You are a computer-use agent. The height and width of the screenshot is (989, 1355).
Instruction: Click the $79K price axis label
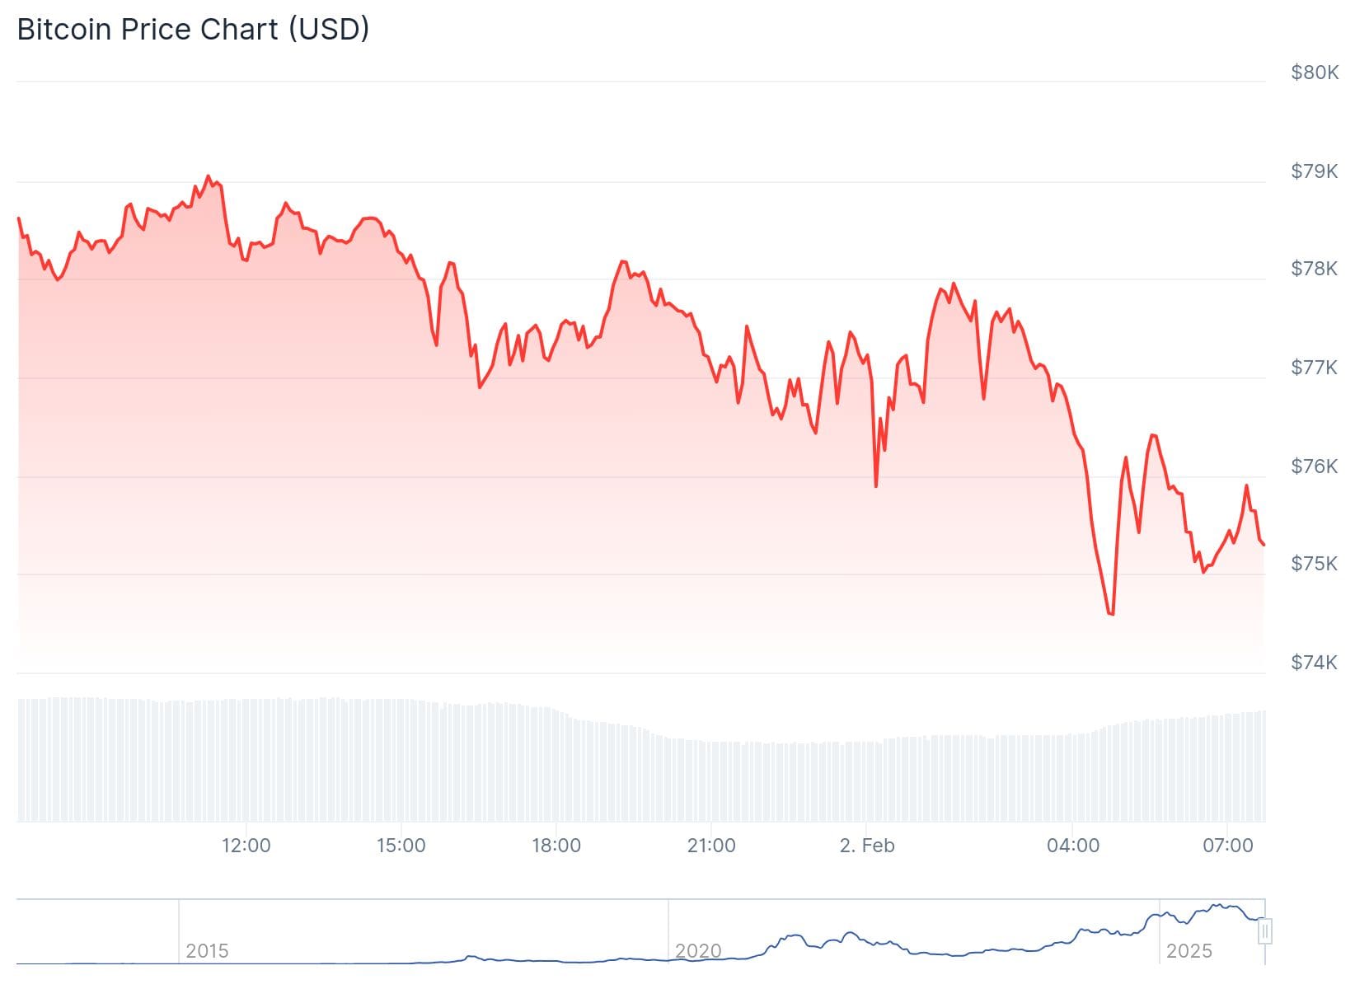coord(1314,171)
